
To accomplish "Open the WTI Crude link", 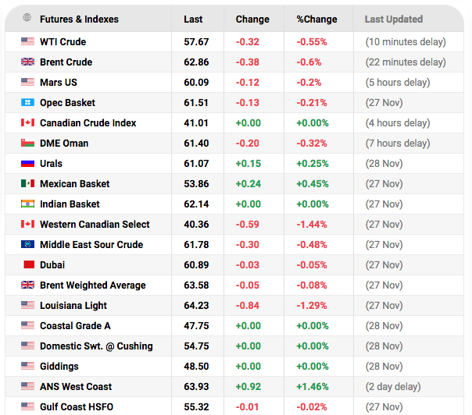I will 63,42.
